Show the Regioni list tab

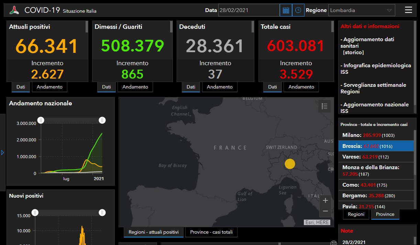pos(356,214)
